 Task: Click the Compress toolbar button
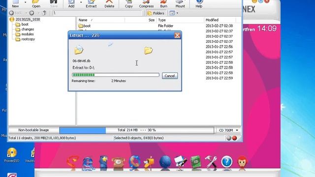coord(146,4)
